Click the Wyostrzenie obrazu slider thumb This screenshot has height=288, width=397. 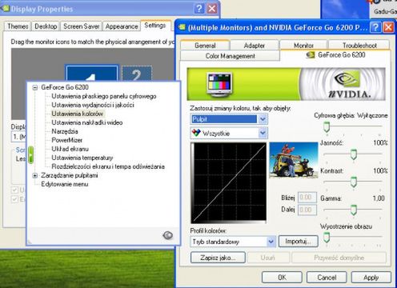point(327,238)
